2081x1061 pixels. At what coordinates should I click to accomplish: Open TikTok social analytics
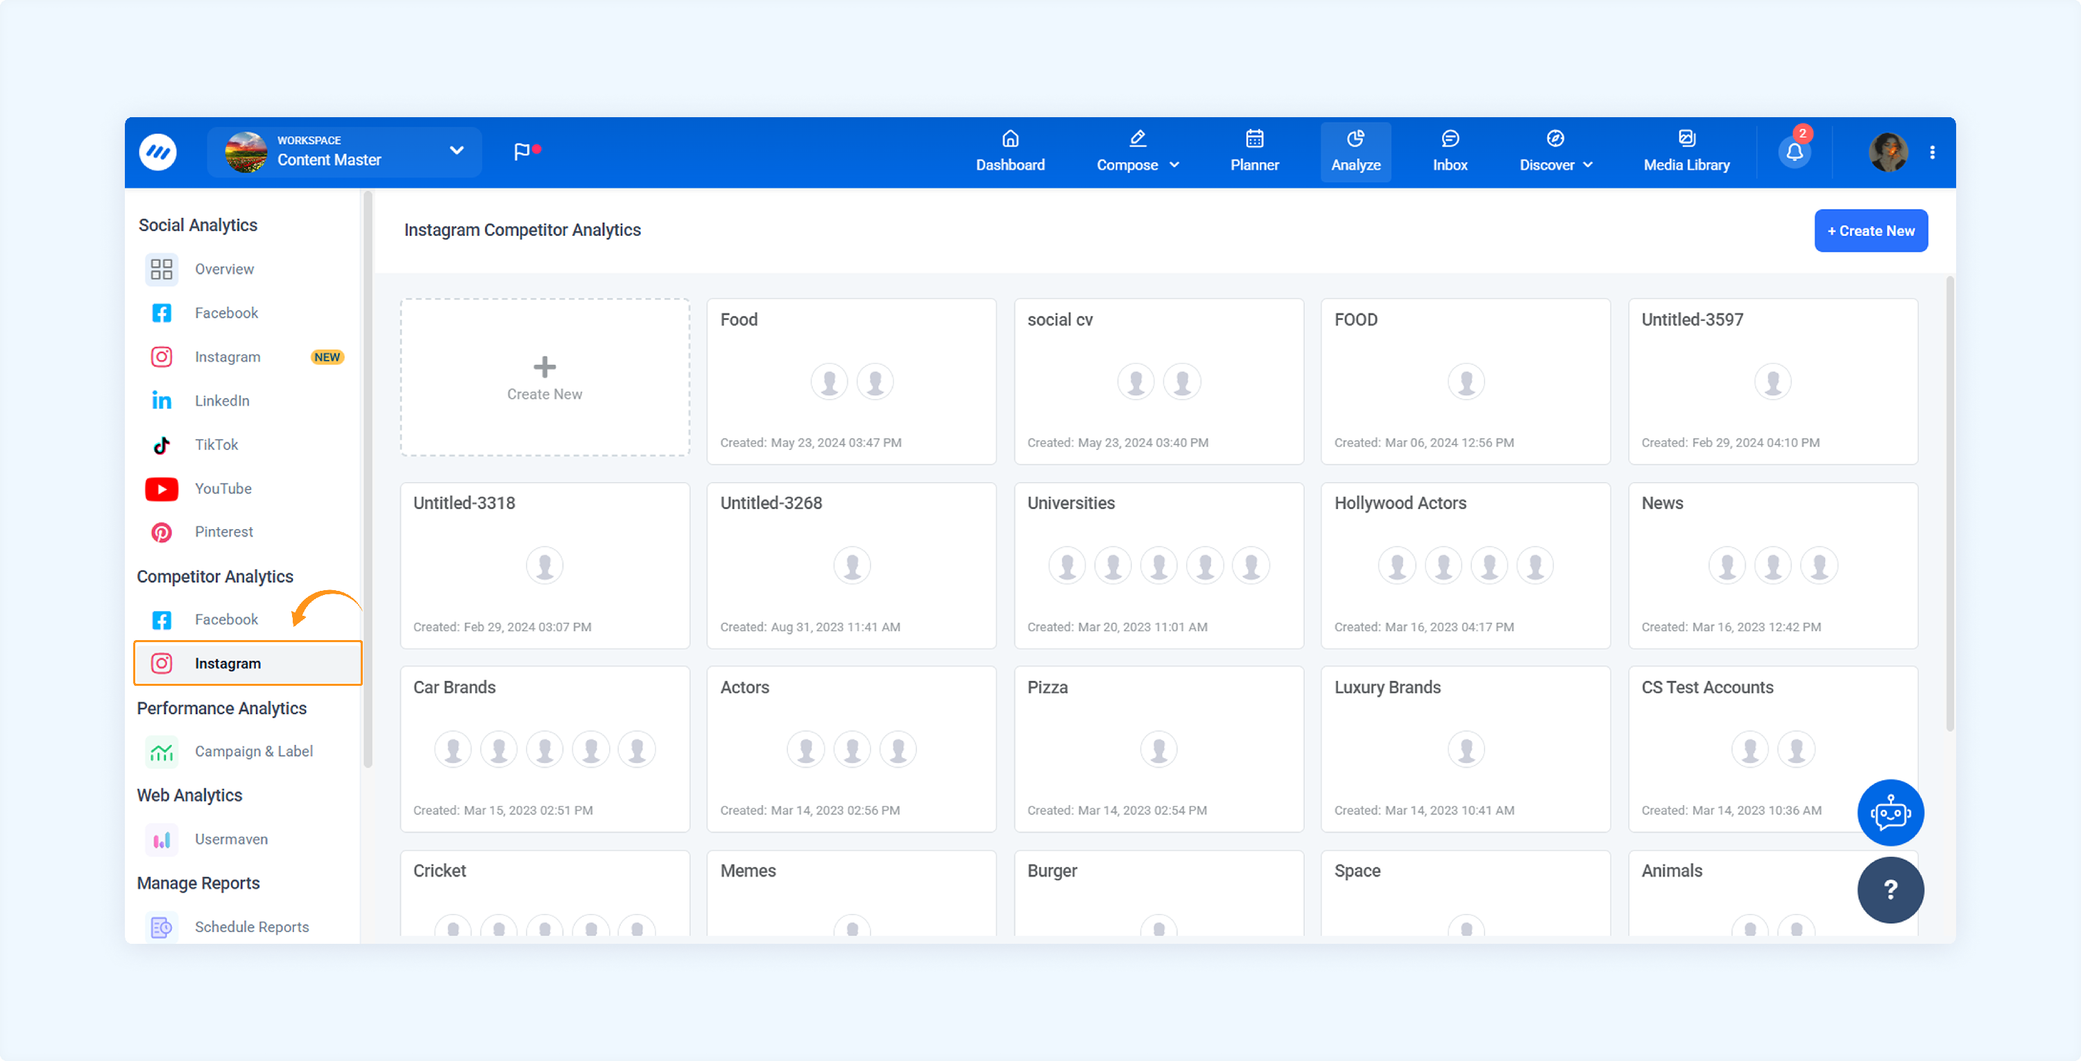(216, 445)
